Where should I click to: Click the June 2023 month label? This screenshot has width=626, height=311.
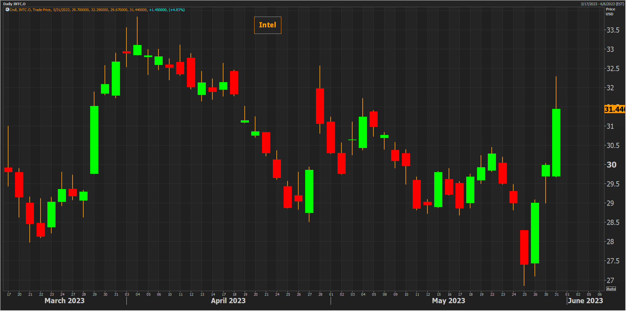585,301
